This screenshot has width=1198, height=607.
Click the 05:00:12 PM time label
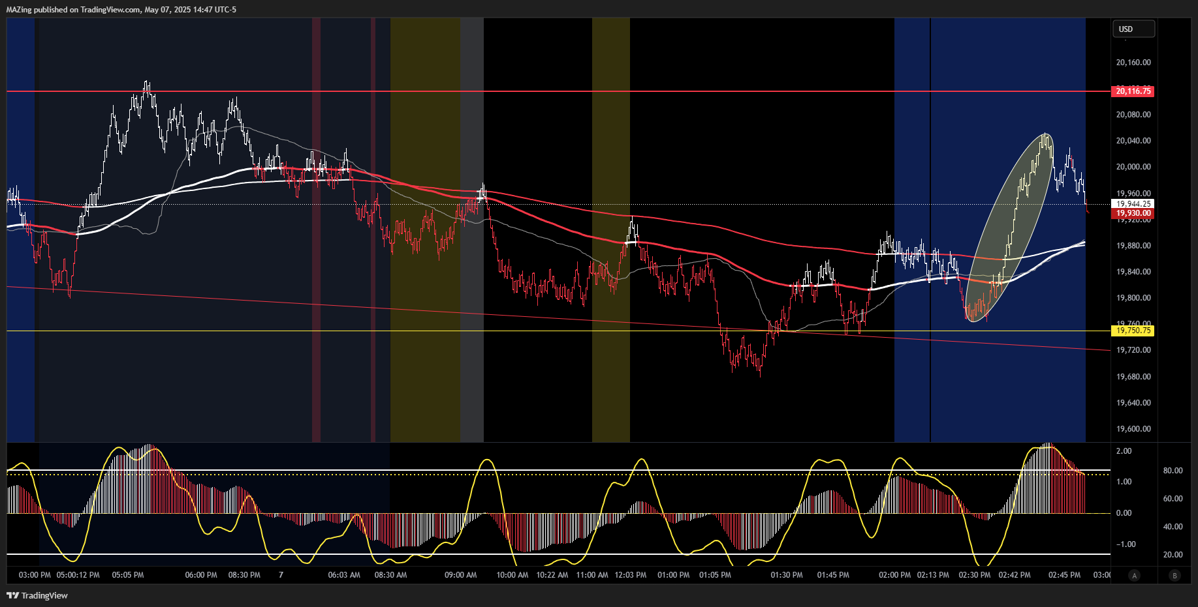tap(78, 575)
